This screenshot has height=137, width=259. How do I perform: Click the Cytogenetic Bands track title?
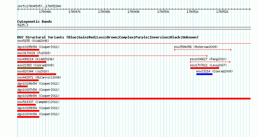[x=35, y=22]
